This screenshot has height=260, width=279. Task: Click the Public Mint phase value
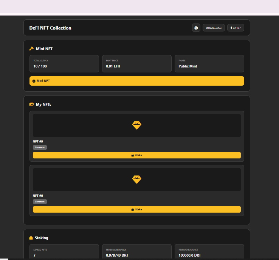(x=188, y=66)
